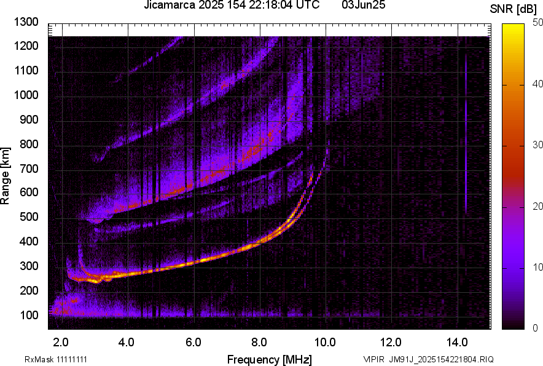Click the range tick label '900'
Image resolution: width=543 pixels, height=366 pixels.
pos(29,120)
